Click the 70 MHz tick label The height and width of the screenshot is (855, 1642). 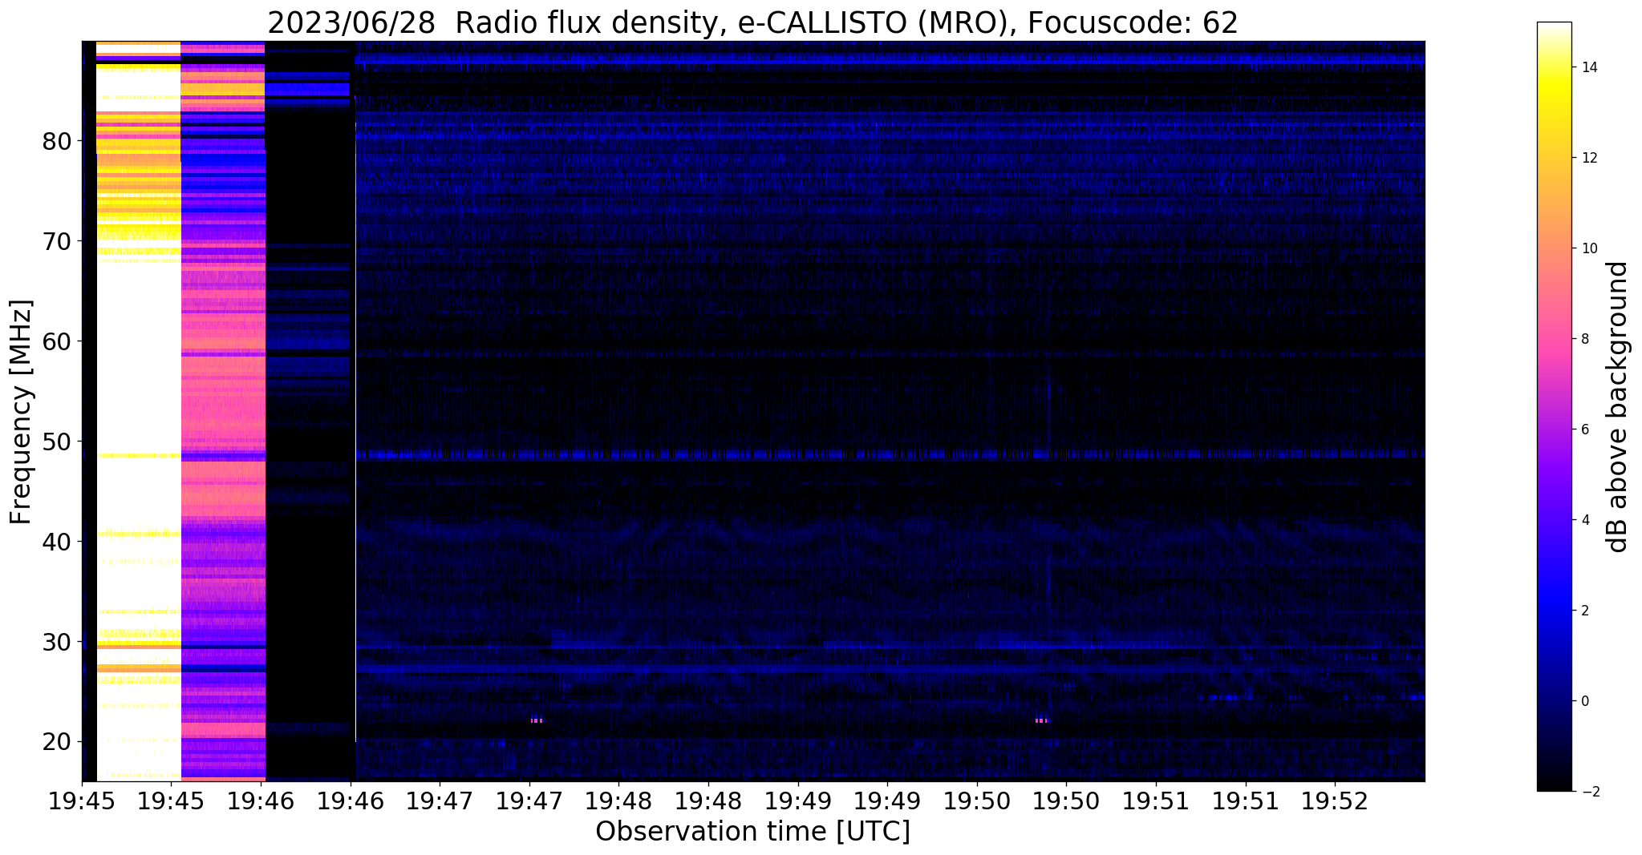pos(57,242)
